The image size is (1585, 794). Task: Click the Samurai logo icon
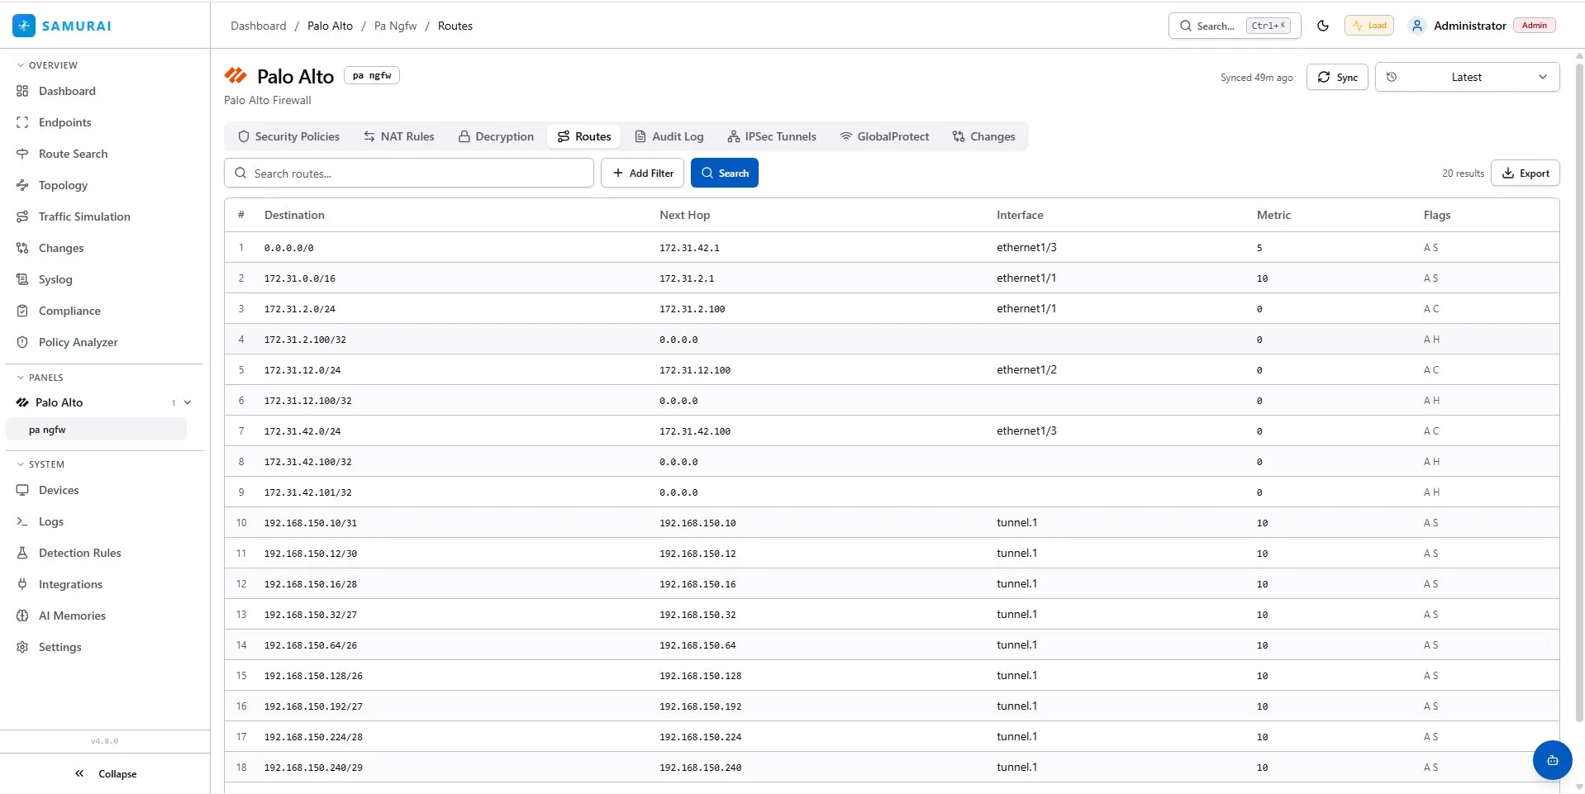[24, 26]
